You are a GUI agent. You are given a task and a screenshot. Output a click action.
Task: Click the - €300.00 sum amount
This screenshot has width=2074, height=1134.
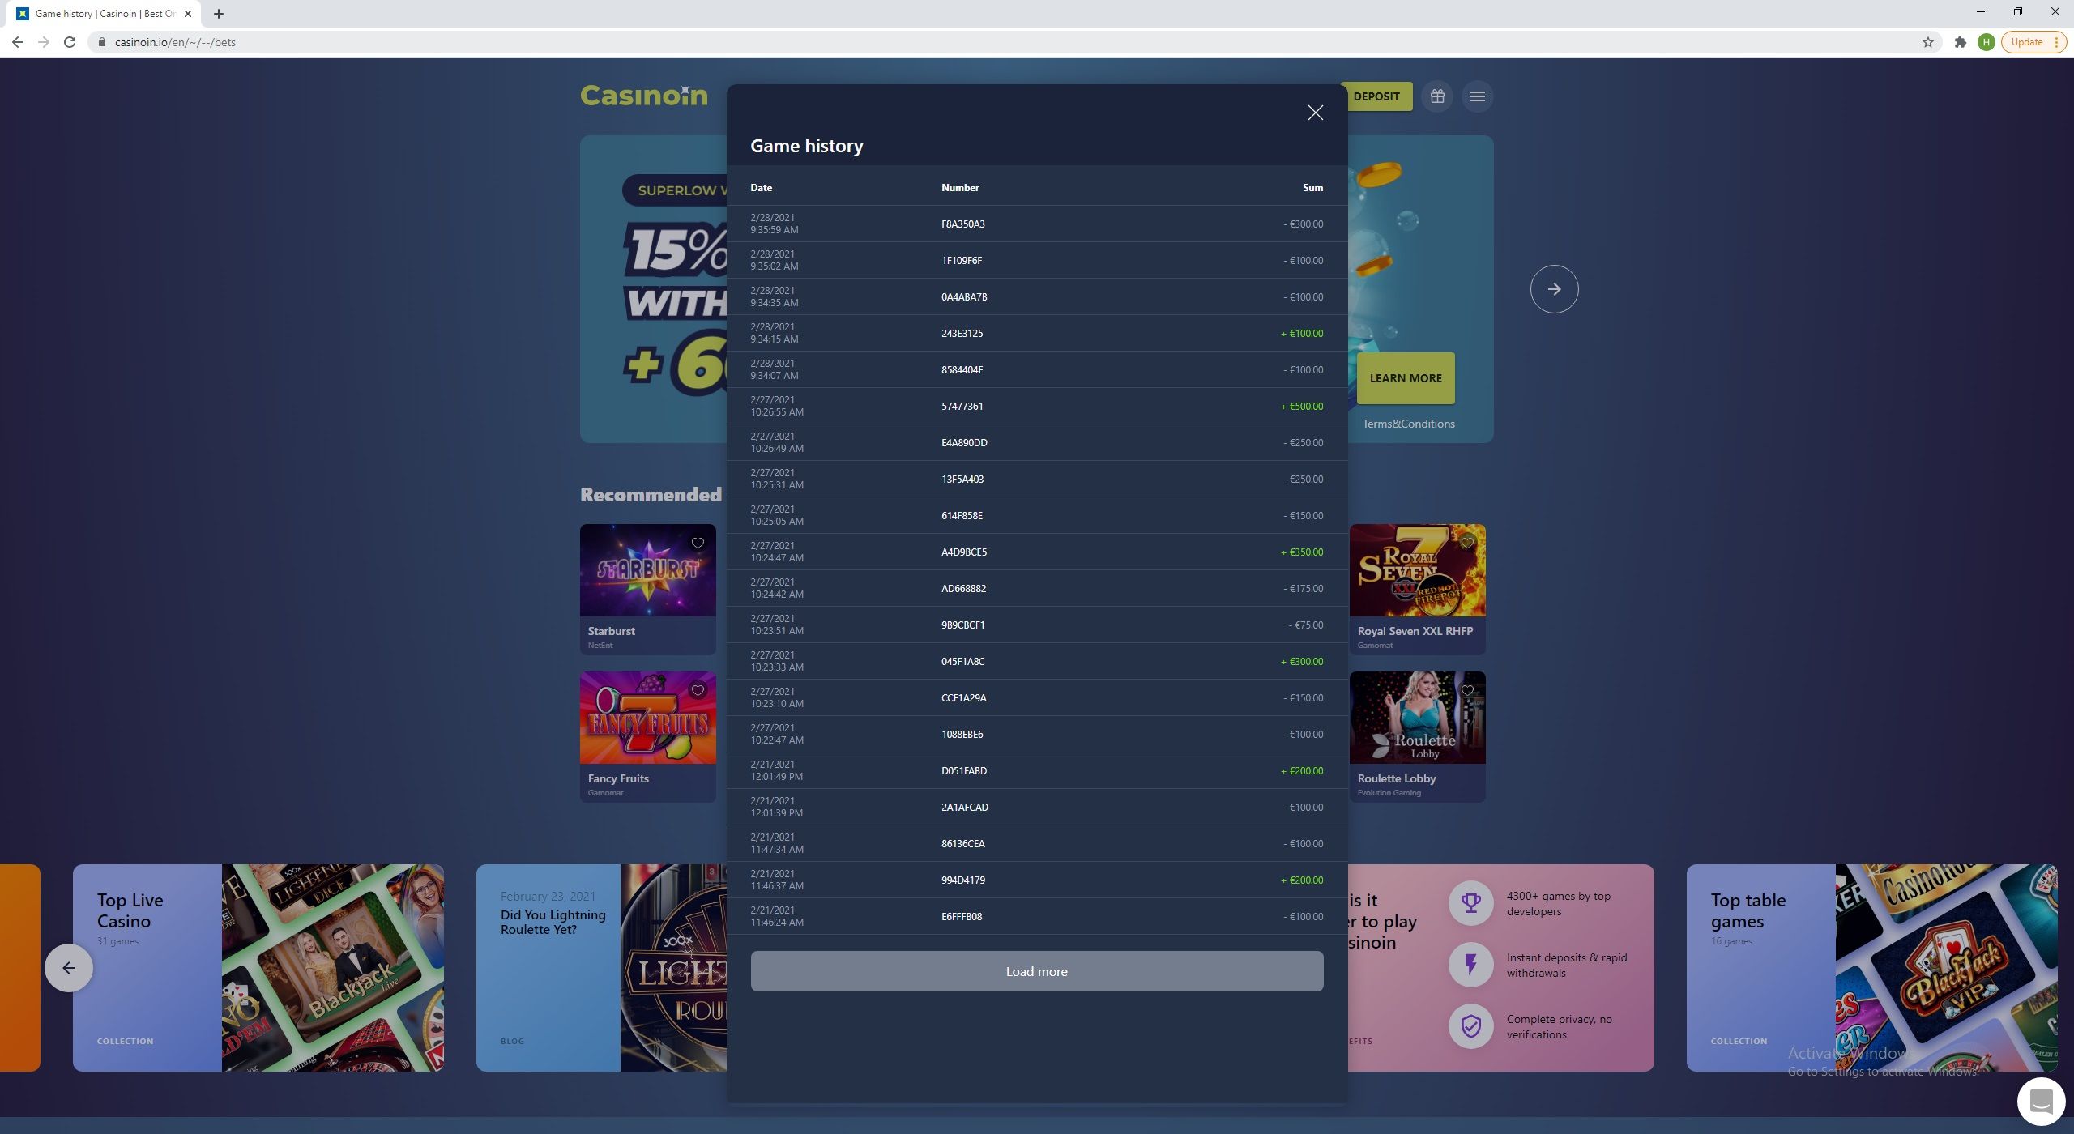point(1304,224)
